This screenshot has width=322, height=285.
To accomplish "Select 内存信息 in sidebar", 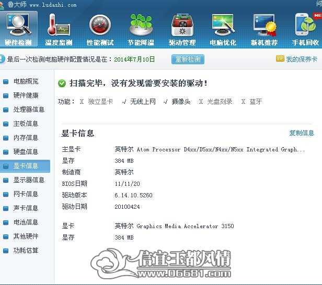I will coord(26,138).
